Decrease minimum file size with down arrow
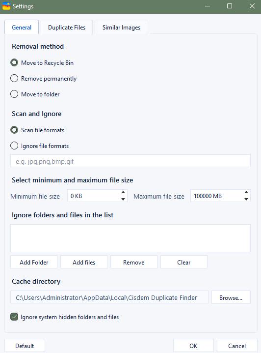Image resolution: width=261 pixels, height=353 pixels. point(123,199)
